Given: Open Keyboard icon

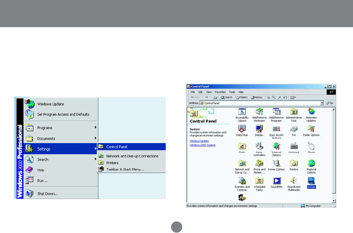Looking at the screenshot, I should (x=294, y=148).
